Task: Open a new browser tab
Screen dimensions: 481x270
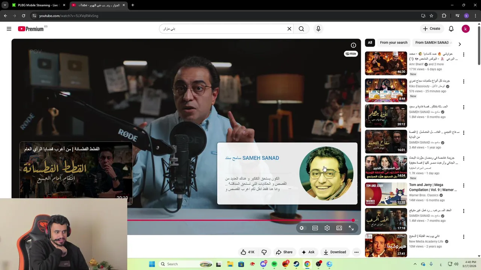Action: tap(133, 5)
